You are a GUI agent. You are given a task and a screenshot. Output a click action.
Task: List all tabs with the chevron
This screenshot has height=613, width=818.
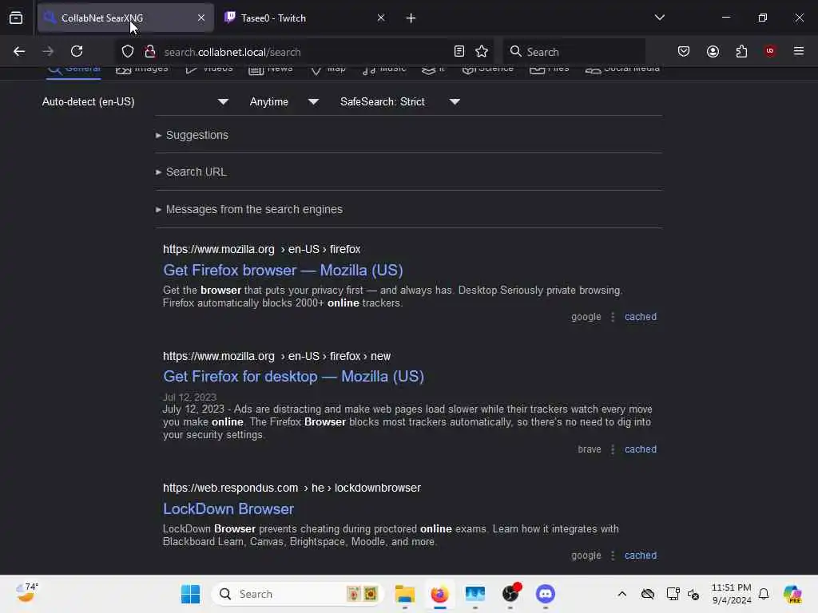pyautogui.click(x=659, y=18)
